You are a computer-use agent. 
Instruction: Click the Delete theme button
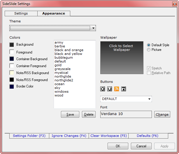[x=89, y=114]
